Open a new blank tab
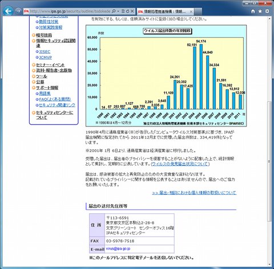 pyautogui.click(x=198, y=11)
